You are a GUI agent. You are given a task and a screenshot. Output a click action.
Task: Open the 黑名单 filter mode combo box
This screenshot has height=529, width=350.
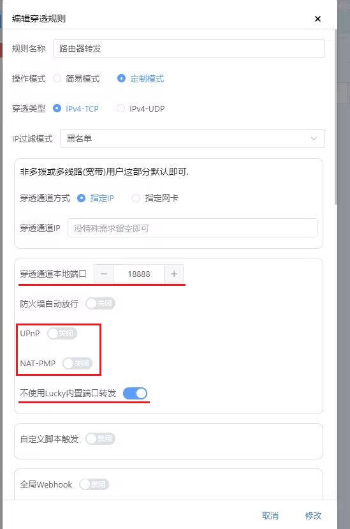(x=192, y=138)
